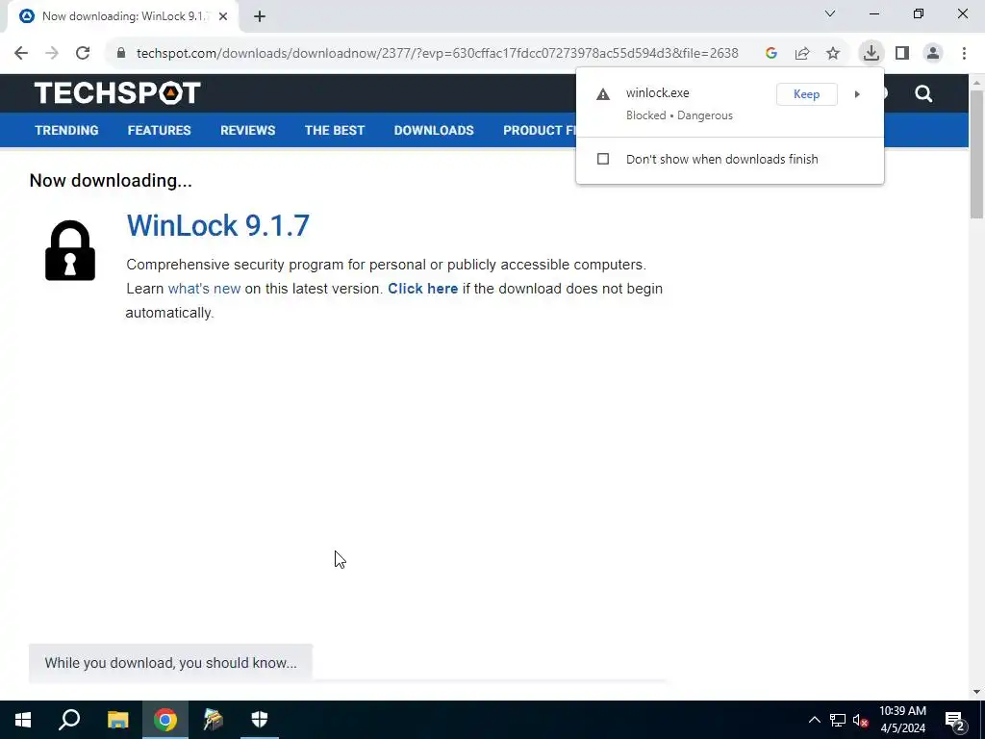This screenshot has width=985, height=739.
Task: Click the warning triangle next to winlock.exe
Action: coord(603,94)
